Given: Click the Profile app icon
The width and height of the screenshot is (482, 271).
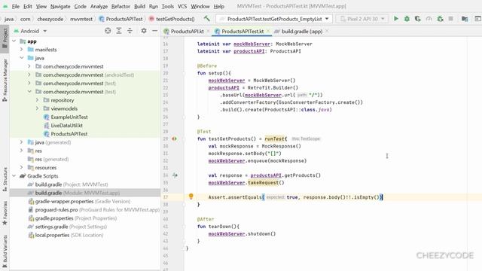Looking at the screenshot, I should 429,19.
